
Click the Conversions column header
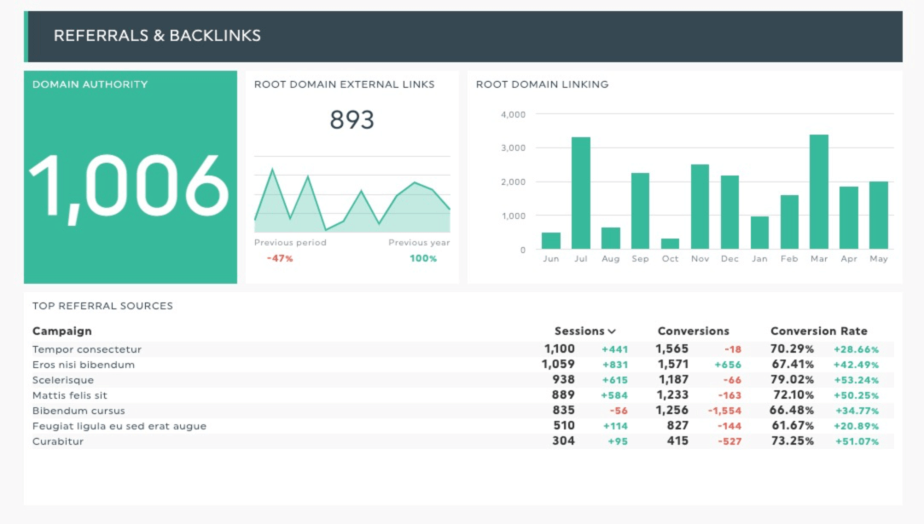(x=693, y=331)
